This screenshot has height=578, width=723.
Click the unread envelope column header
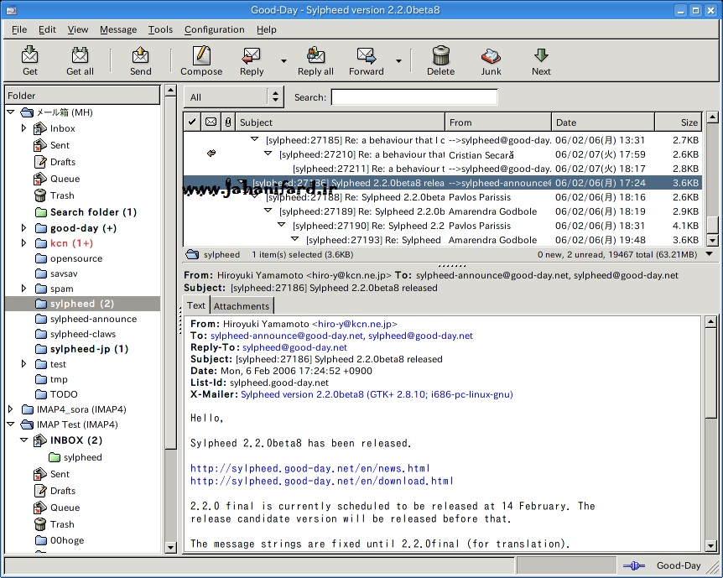coord(211,122)
